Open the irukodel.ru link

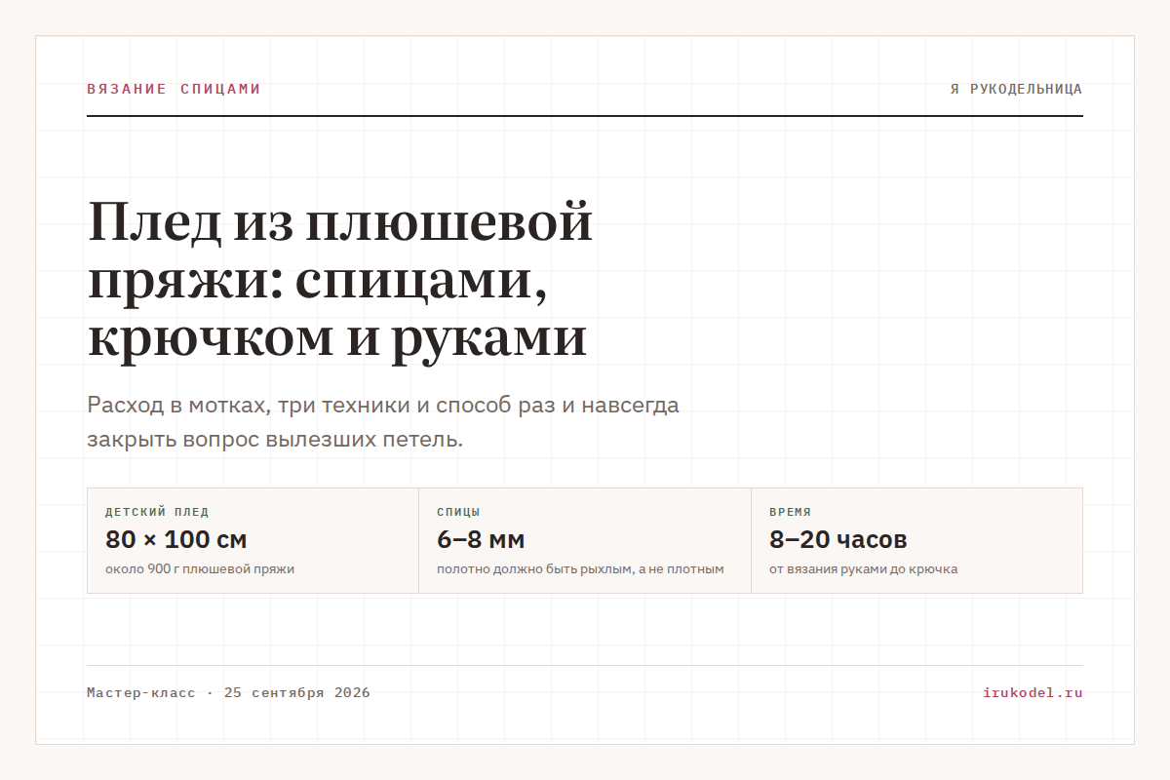1033,693
